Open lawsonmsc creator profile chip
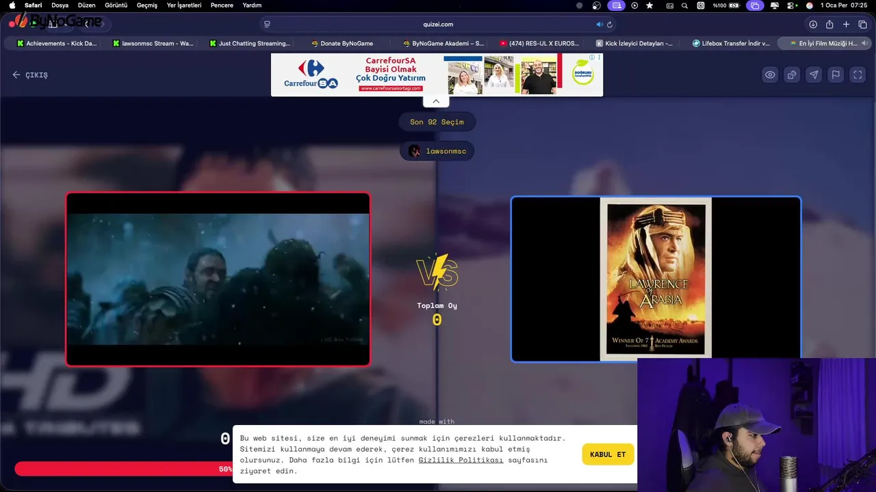The width and height of the screenshot is (876, 492). tap(437, 151)
